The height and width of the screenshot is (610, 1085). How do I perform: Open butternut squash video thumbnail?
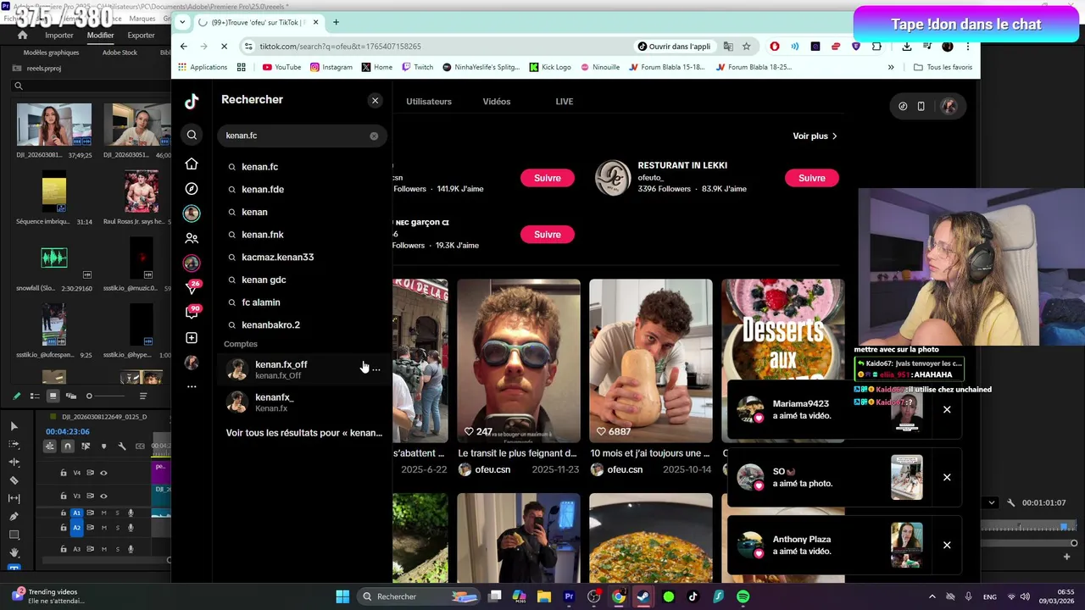651,361
